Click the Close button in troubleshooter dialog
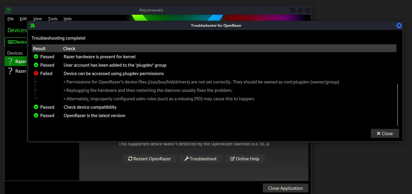 (x=385, y=133)
